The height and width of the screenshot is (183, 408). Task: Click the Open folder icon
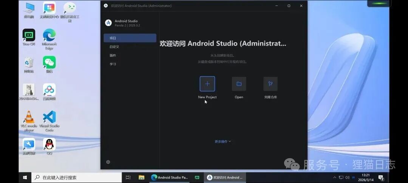pos(239,84)
